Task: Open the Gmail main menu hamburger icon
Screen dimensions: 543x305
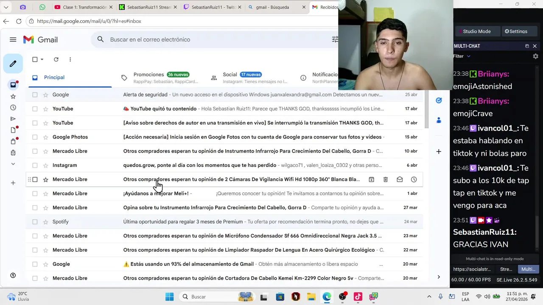Action: [x=13, y=39]
